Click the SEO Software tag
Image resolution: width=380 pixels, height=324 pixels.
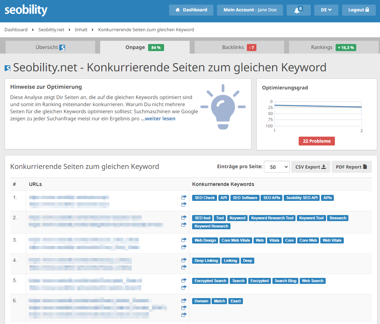245,198
